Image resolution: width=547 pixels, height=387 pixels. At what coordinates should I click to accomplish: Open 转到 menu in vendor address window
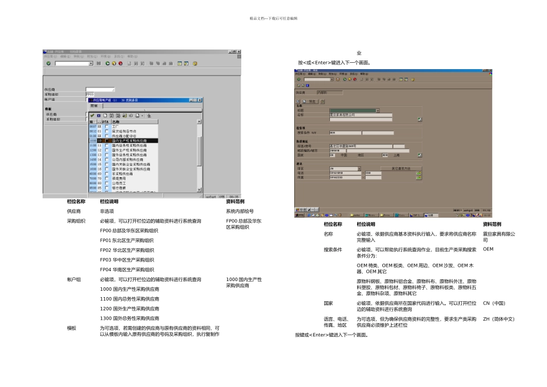point(322,74)
